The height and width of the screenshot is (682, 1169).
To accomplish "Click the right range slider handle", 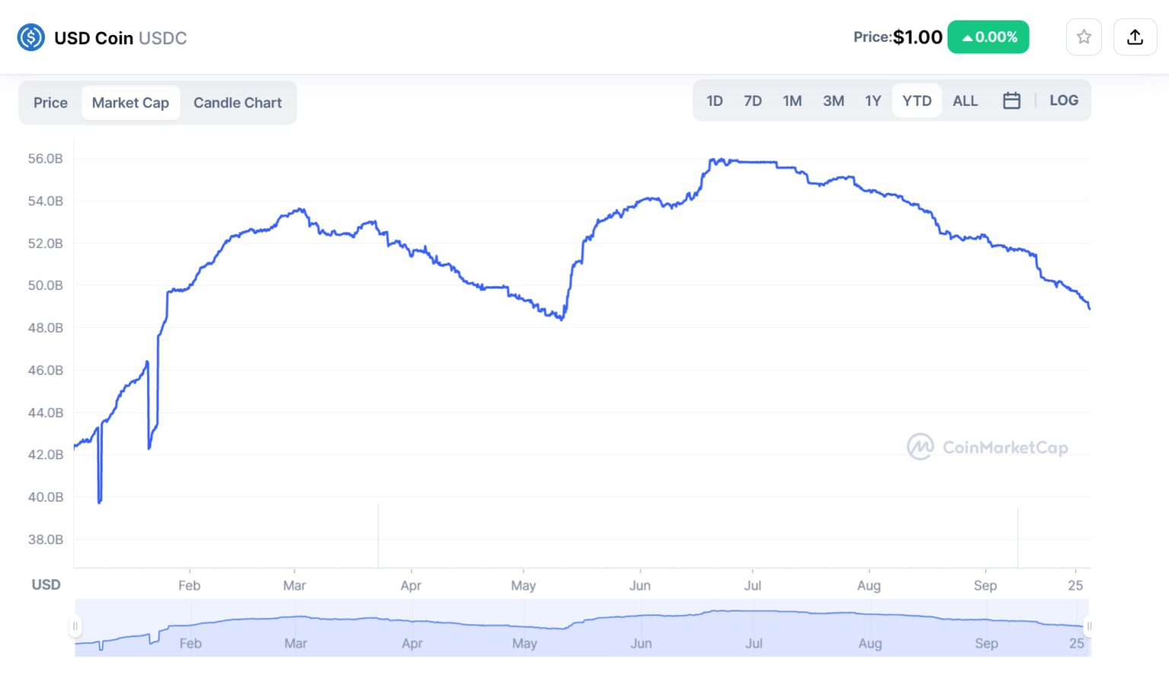I will (1089, 626).
